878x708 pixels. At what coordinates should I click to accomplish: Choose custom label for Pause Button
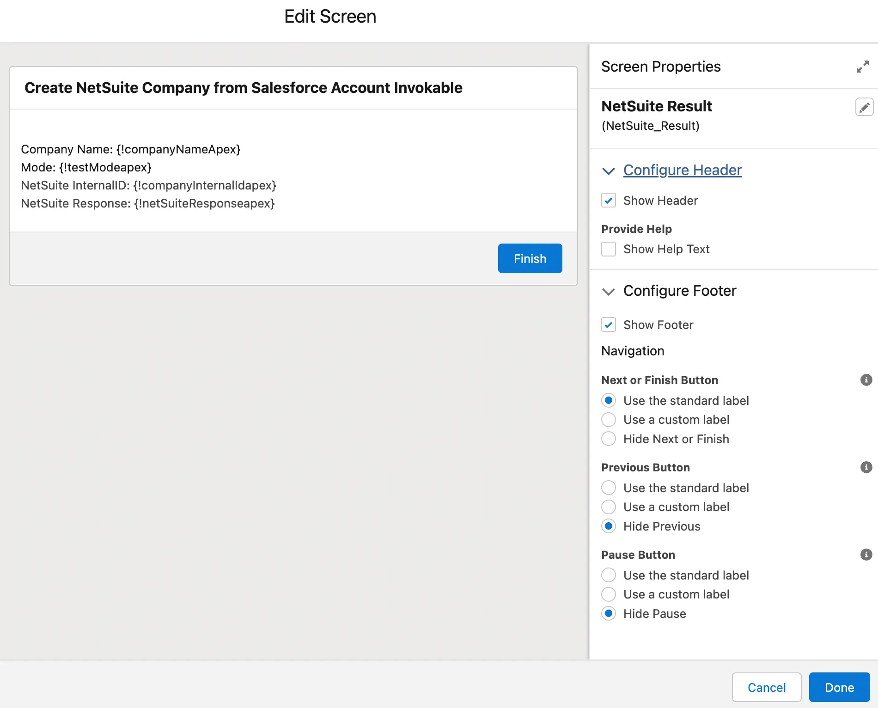coord(609,594)
